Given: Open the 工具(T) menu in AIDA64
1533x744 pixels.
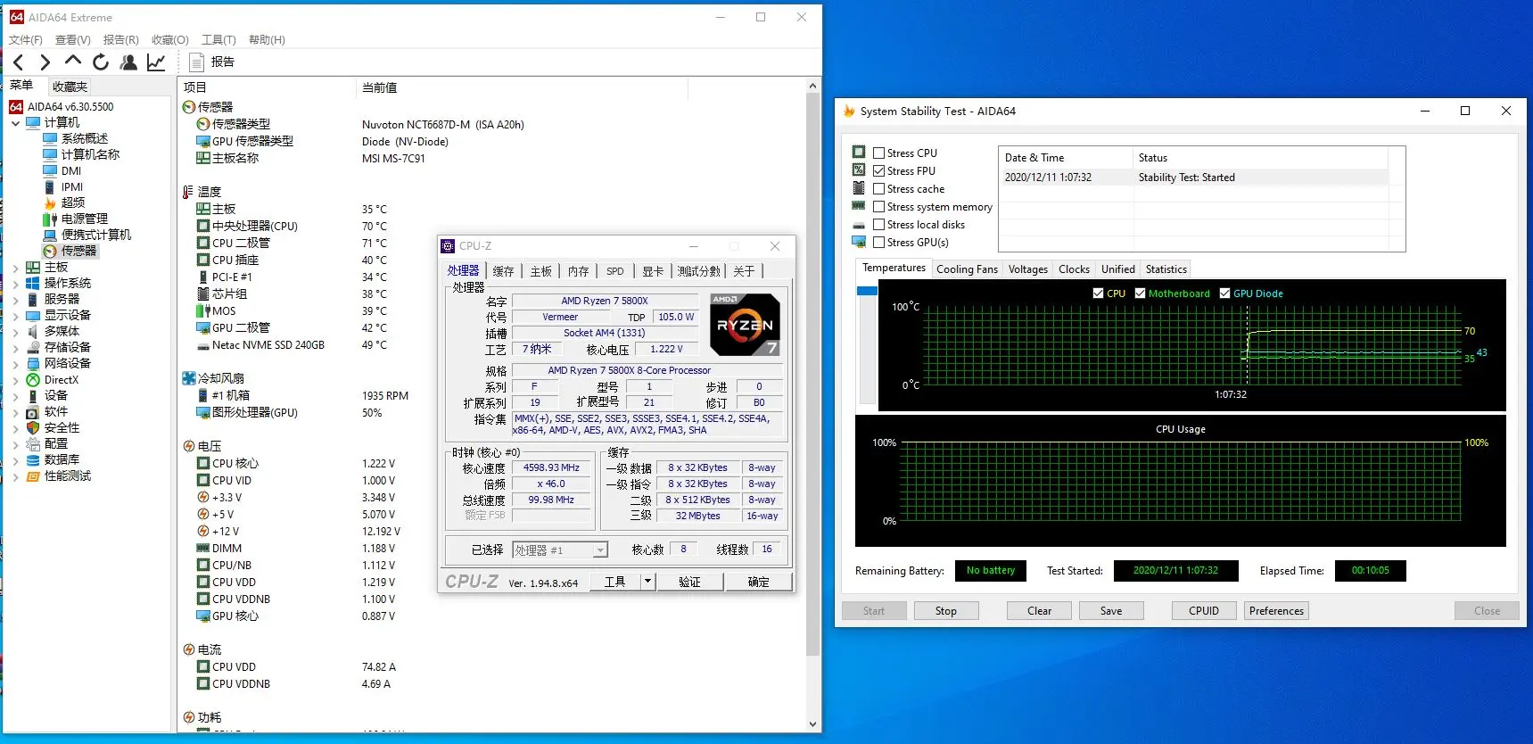Looking at the screenshot, I should [218, 39].
